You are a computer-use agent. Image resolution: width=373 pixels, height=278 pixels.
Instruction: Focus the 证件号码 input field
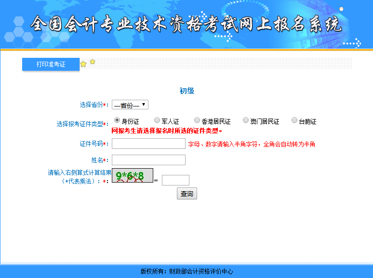click(149, 144)
